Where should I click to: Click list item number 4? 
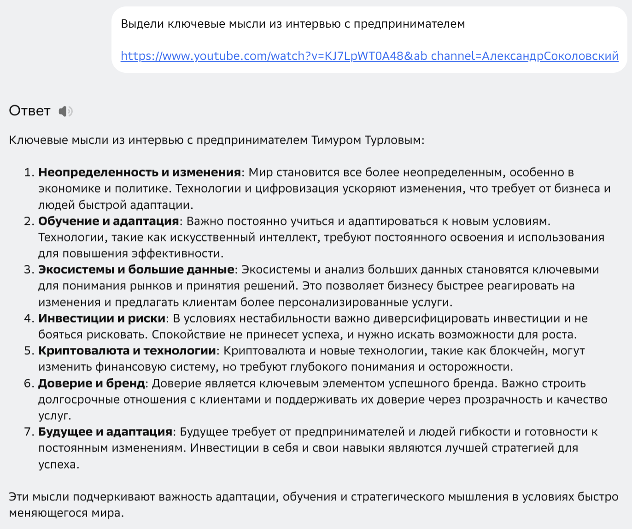[x=29, y=318]
